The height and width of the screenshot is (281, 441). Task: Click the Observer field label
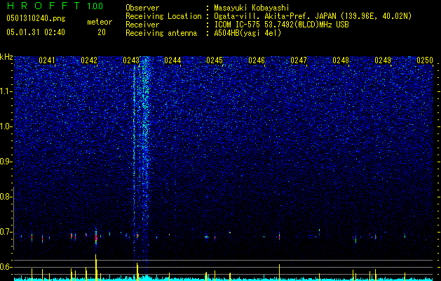[142, 8]
